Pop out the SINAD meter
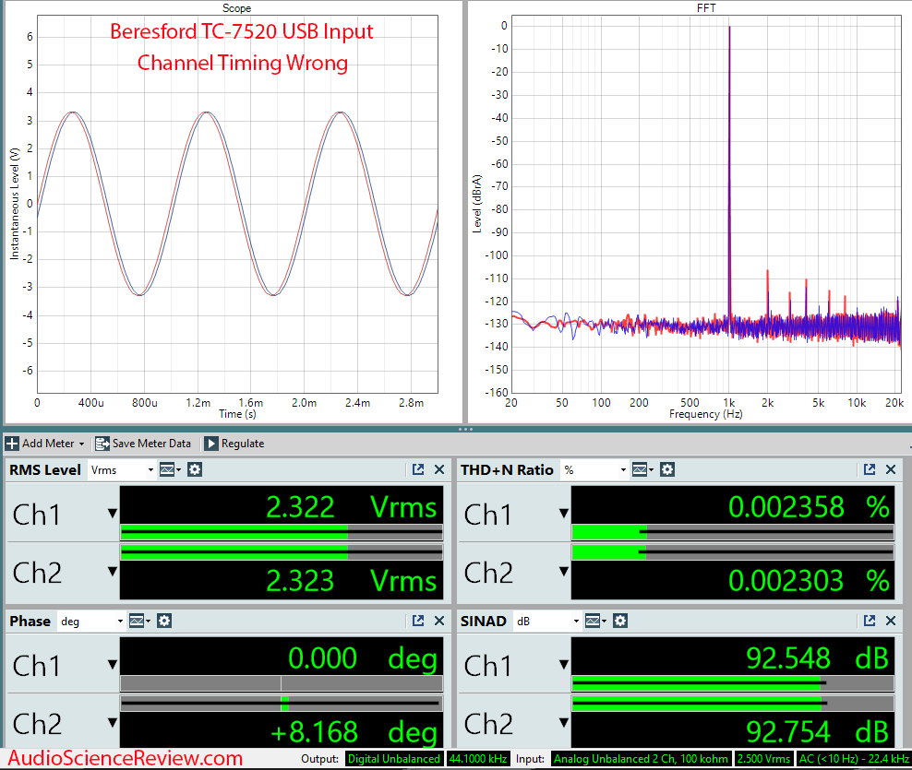 (x=869, y=621)
